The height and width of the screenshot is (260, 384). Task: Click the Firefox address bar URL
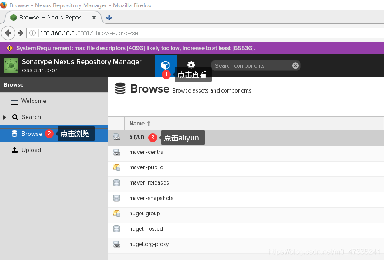click(x=89, y=33)
